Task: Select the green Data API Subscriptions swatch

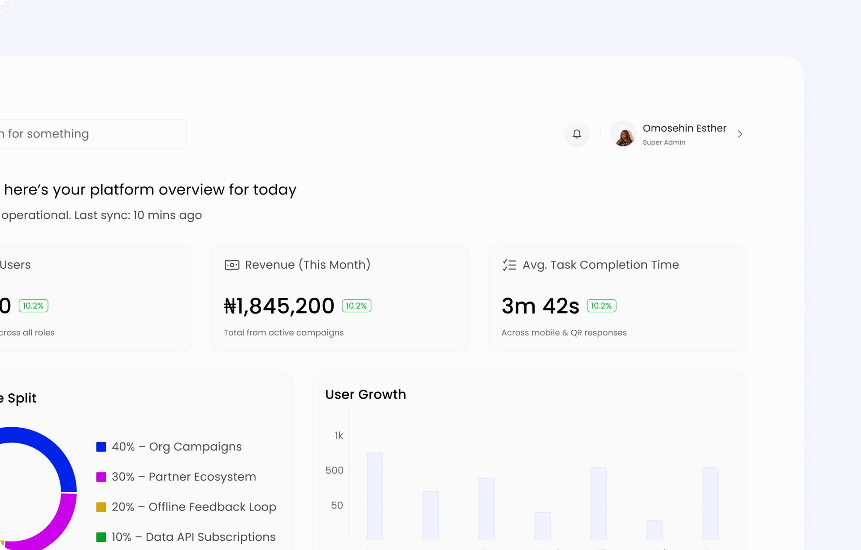Action: click(101, 537)
